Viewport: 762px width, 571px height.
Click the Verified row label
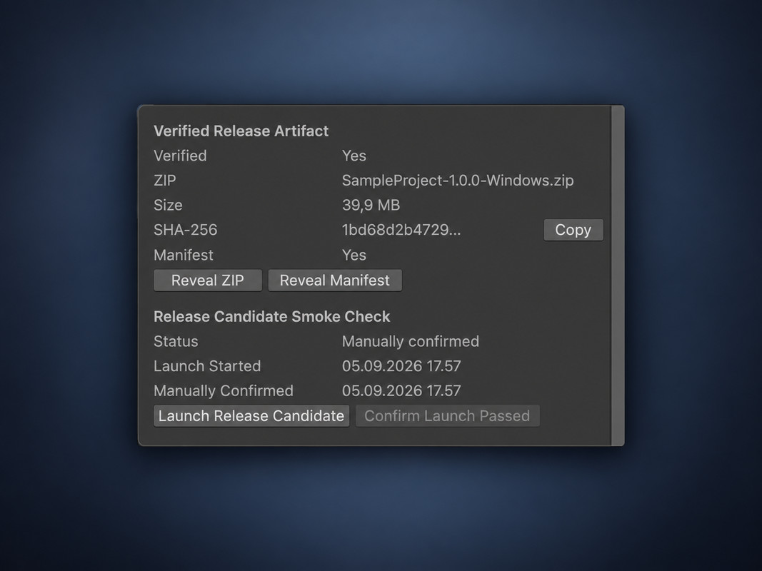pyautogui.click(x=180, y=156)
